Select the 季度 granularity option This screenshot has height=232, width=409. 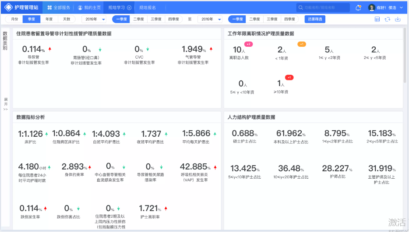point(32,19)
